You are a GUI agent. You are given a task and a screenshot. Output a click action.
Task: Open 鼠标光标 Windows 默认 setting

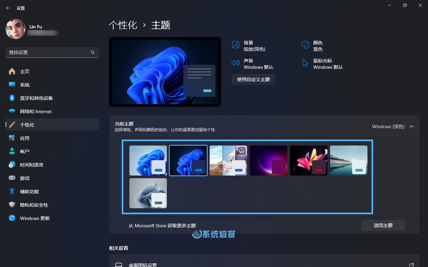(x=322, y=64)
